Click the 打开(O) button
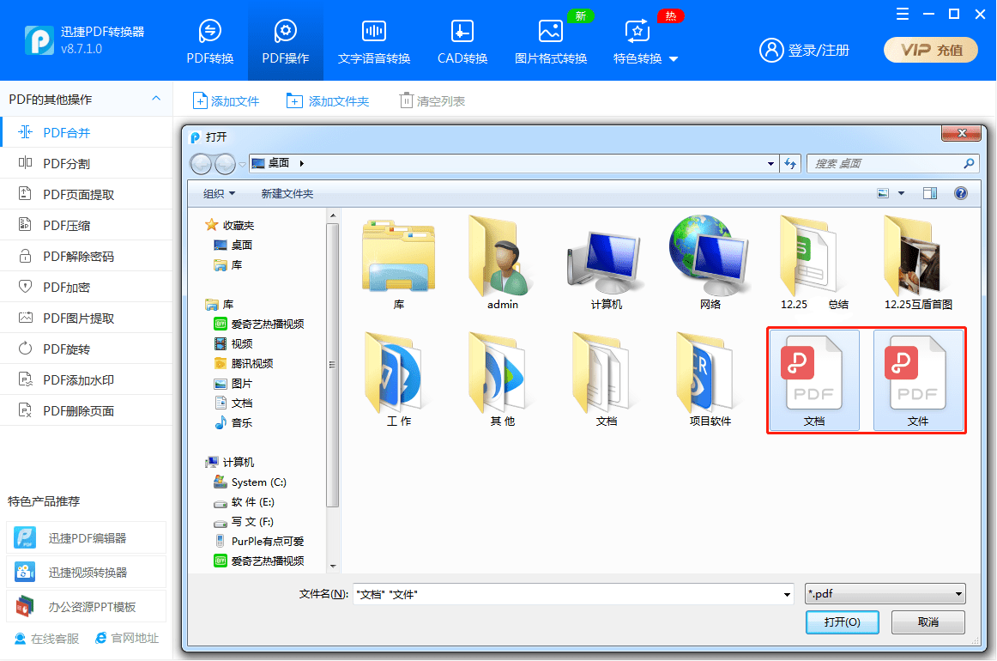The image size is (997, 661). pos(843,622)
